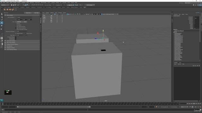Expand the Move Snap Settings section
The image size is (202, 113).
pos(5,43)
